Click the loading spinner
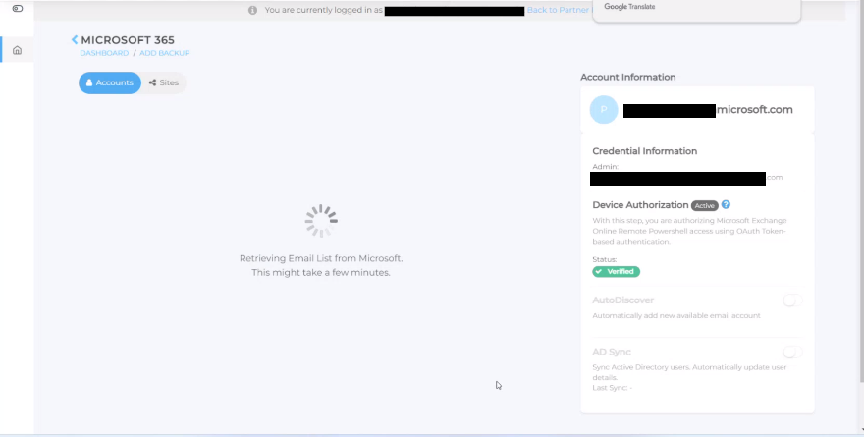Screen dimensions: 864x437 tap(321, 221)
